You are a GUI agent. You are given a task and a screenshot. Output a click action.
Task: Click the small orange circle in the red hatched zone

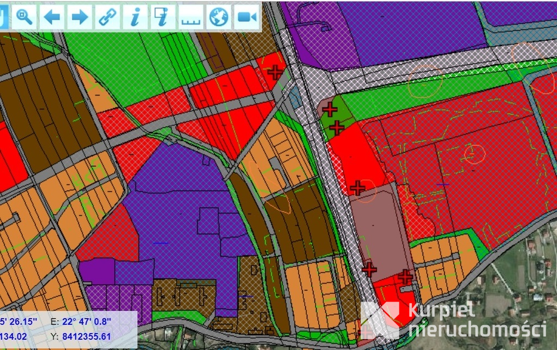pos(474,154)
